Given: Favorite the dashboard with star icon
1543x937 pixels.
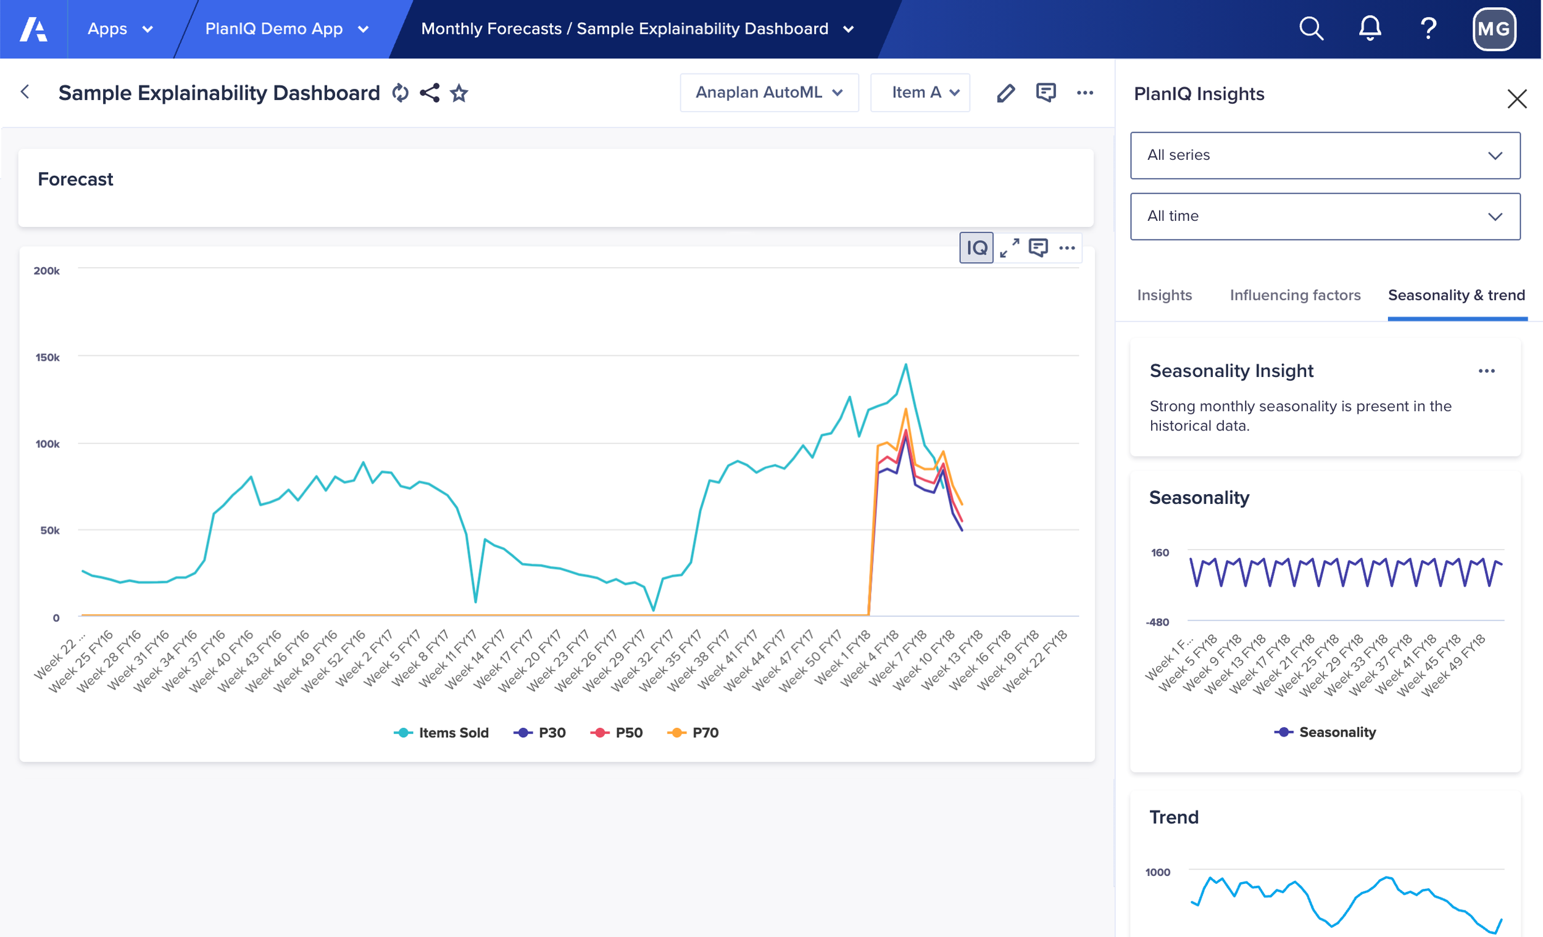Looking at the screenshot, I should click(x=459, y=93).
